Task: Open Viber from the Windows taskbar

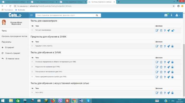Action: tap(60, 101)
